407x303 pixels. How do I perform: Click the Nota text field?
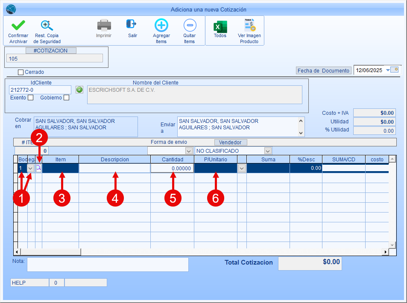click(108, 264)
